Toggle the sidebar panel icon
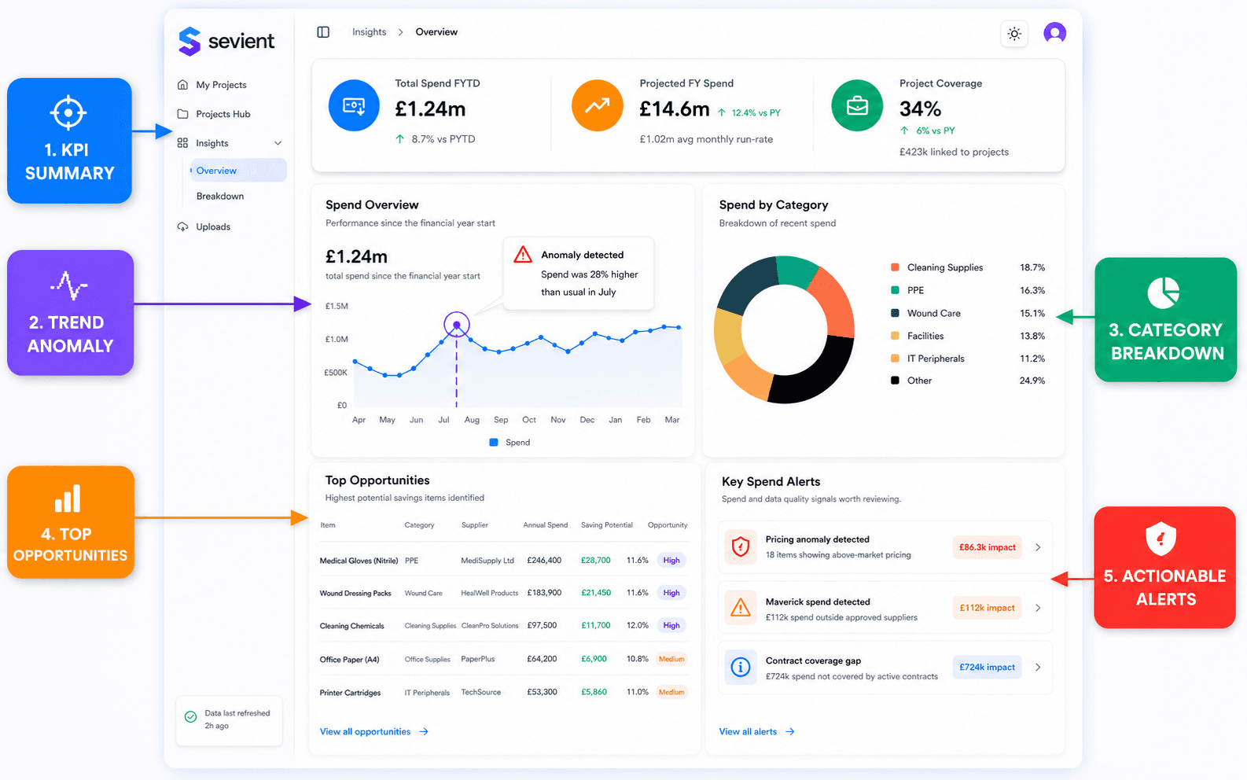The width and height of the screenshot is (1247, 780). click(x=323, y=32)
